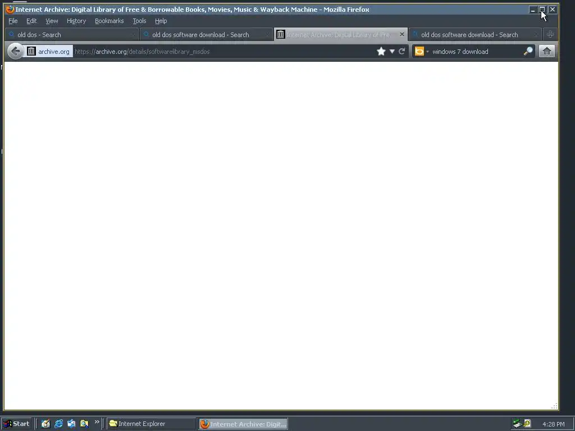Image resolution: width=575 pixels, height=431 pixels.
Task: Click the Internet Explorer quick launch icon
Action: [x=58, y=424]
